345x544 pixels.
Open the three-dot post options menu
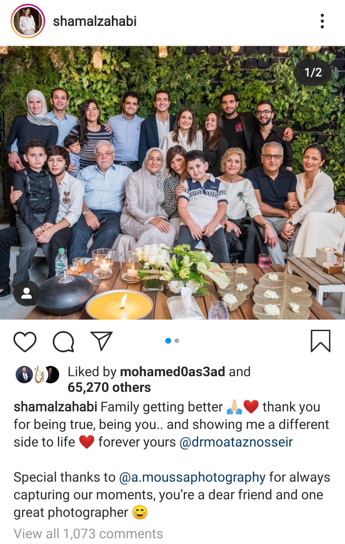pos(322,21)
